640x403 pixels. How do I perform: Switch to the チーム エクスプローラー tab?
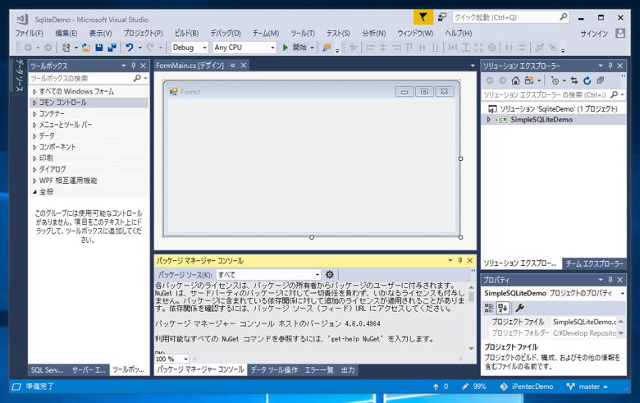click(x=594, y=263)
